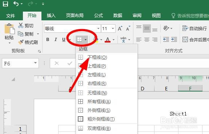Expand the 粘贴 paste options arrow
This screenshot has width=209, height=134.
point(9,43)
